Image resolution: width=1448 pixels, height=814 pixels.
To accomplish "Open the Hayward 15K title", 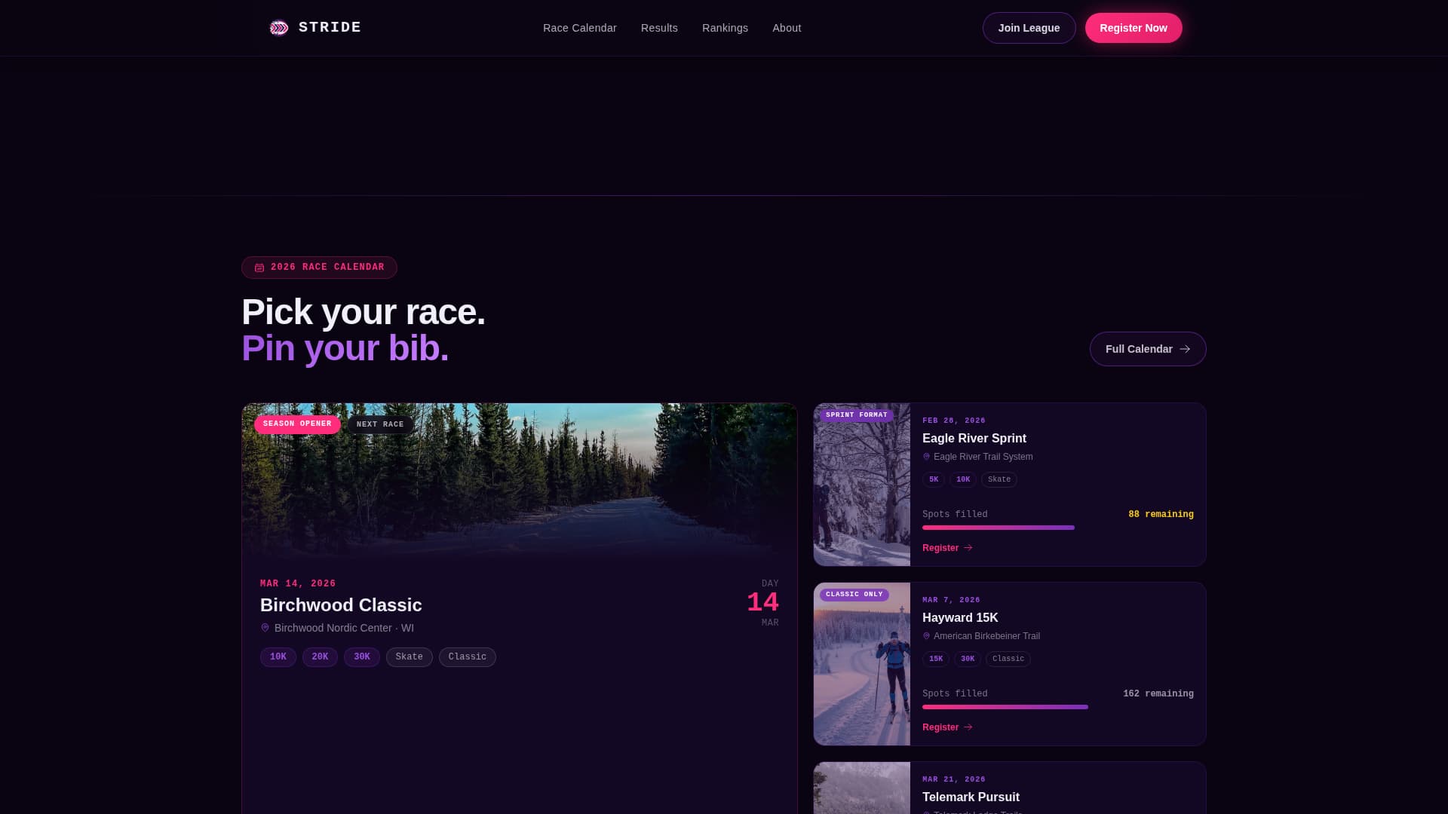I will pos(960,618).
